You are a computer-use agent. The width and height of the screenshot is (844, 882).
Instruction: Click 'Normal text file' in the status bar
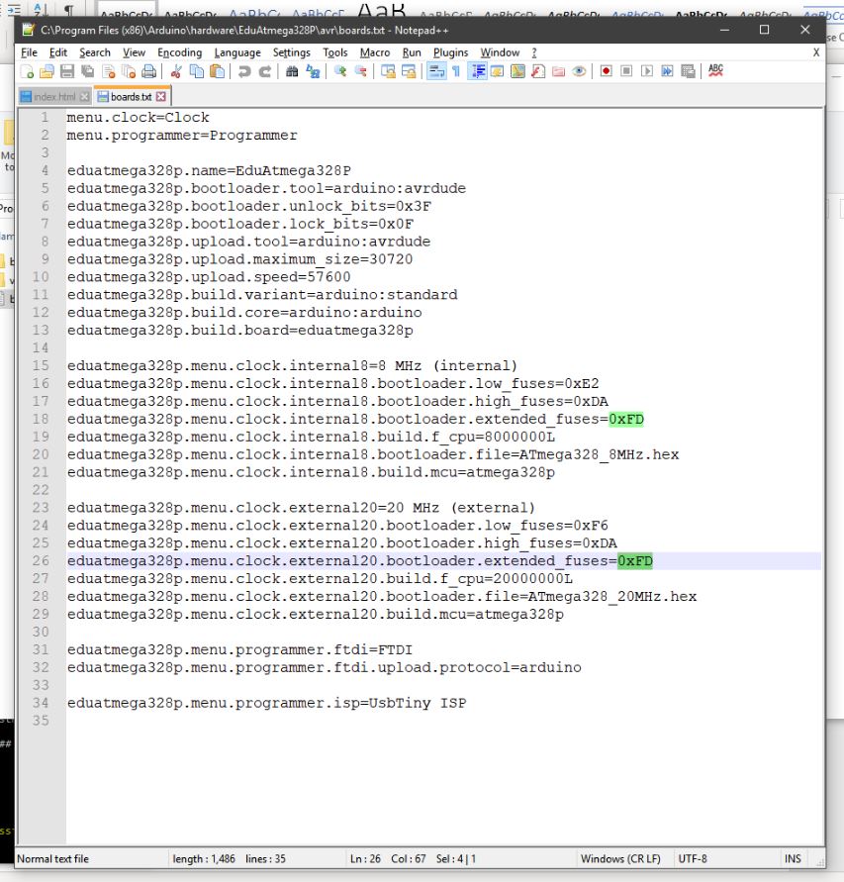coord(52,859)
